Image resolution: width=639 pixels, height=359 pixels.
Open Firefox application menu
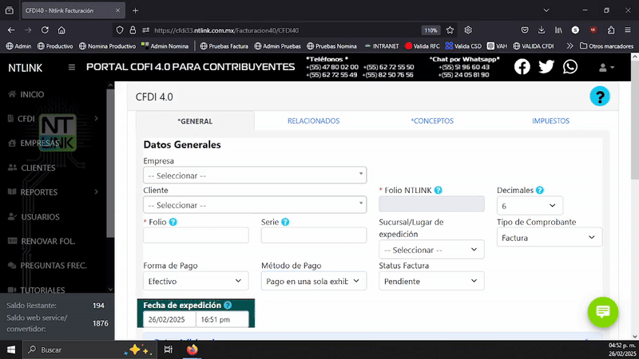tap(628, 30)
